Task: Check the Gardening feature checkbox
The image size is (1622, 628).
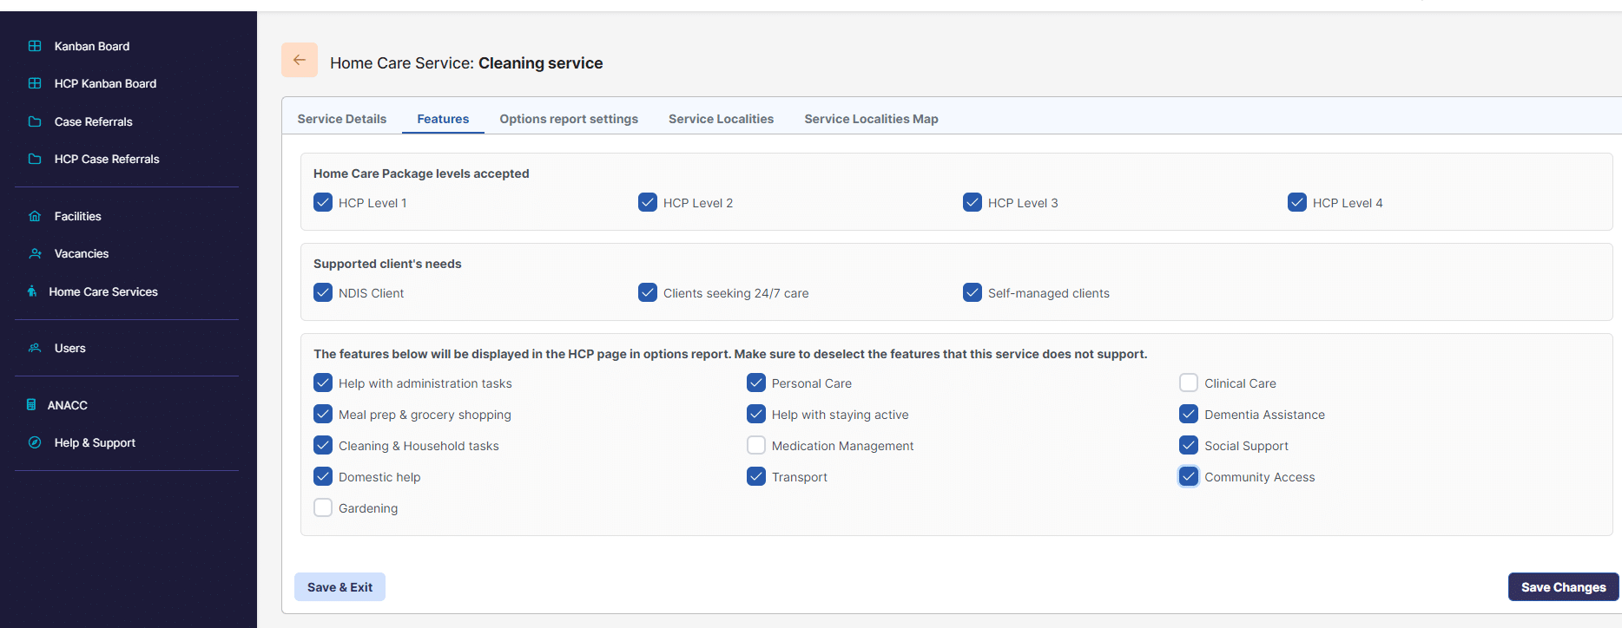Action: [x=323, y=508]
